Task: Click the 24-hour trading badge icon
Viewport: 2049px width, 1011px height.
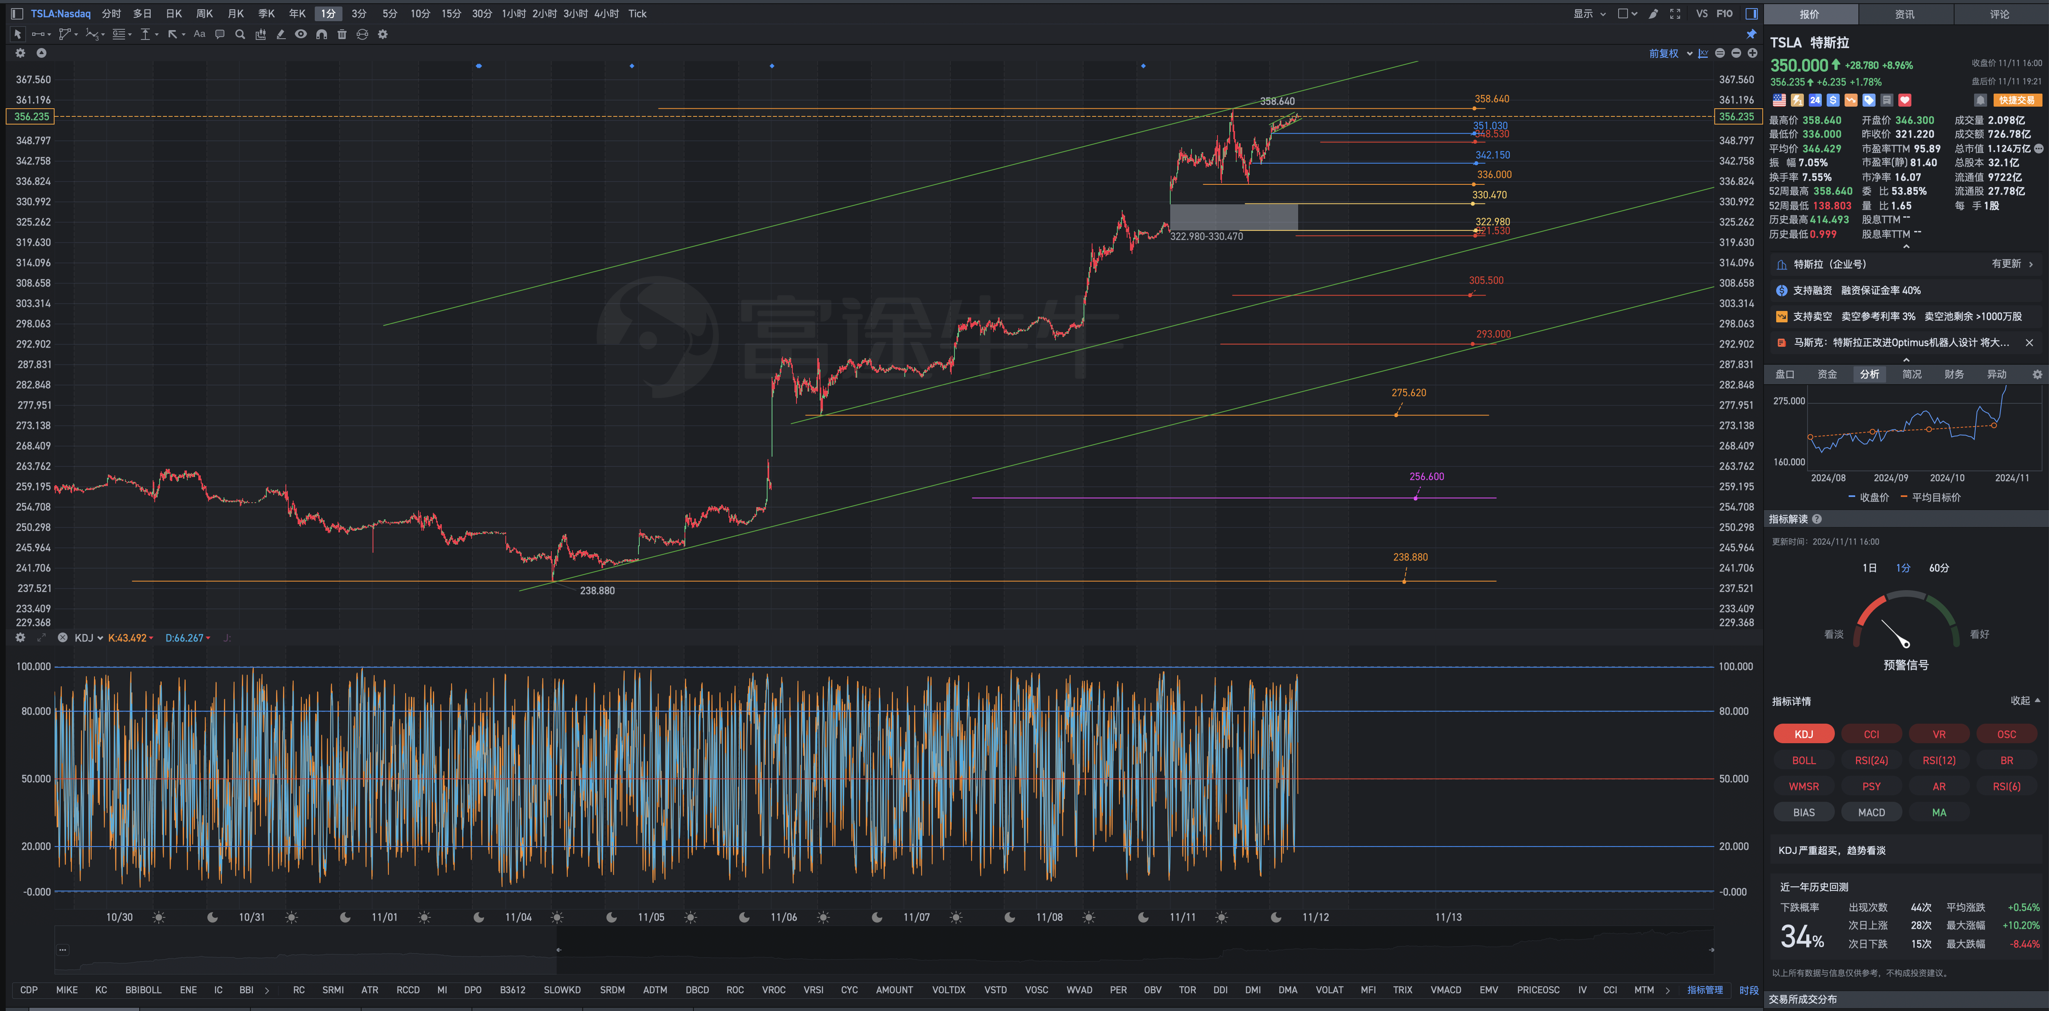Action: click(x=1815, y=100)
